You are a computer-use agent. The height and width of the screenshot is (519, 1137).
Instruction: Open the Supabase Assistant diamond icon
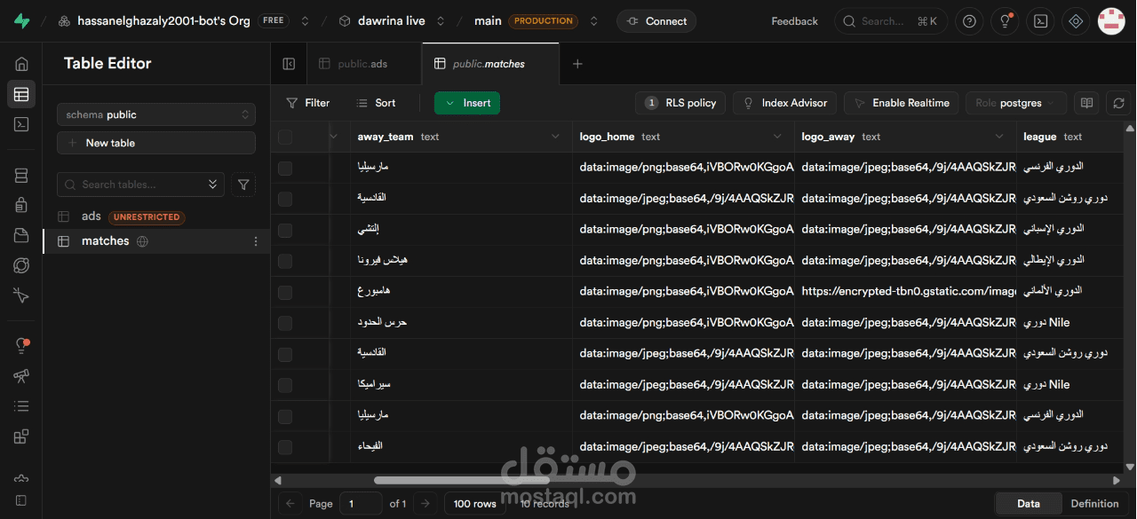1075,20
